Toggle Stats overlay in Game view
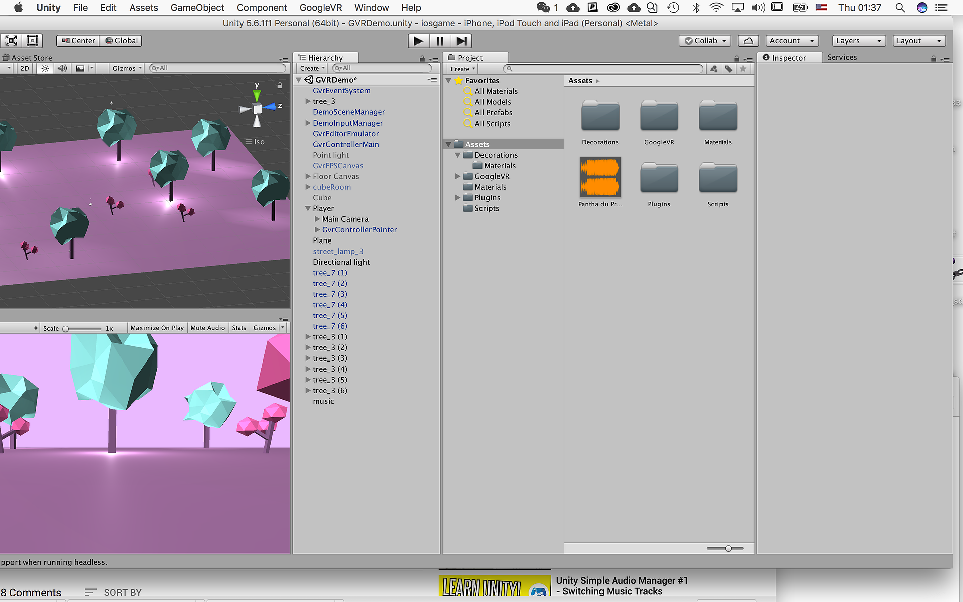963x602 pixels. [x=239, y=328]
